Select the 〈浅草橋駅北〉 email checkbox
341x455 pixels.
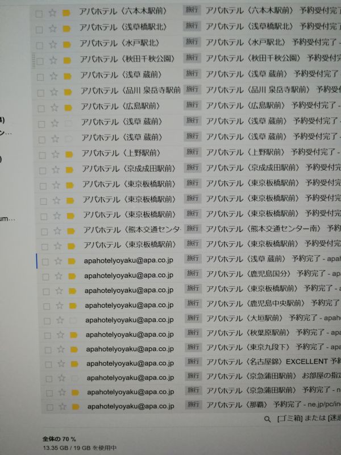[39, 30]
